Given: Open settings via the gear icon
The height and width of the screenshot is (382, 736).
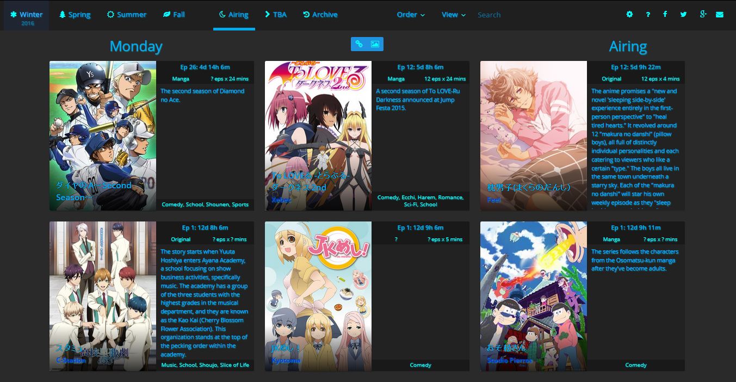Looking at the screenshot, I should 629,15.
